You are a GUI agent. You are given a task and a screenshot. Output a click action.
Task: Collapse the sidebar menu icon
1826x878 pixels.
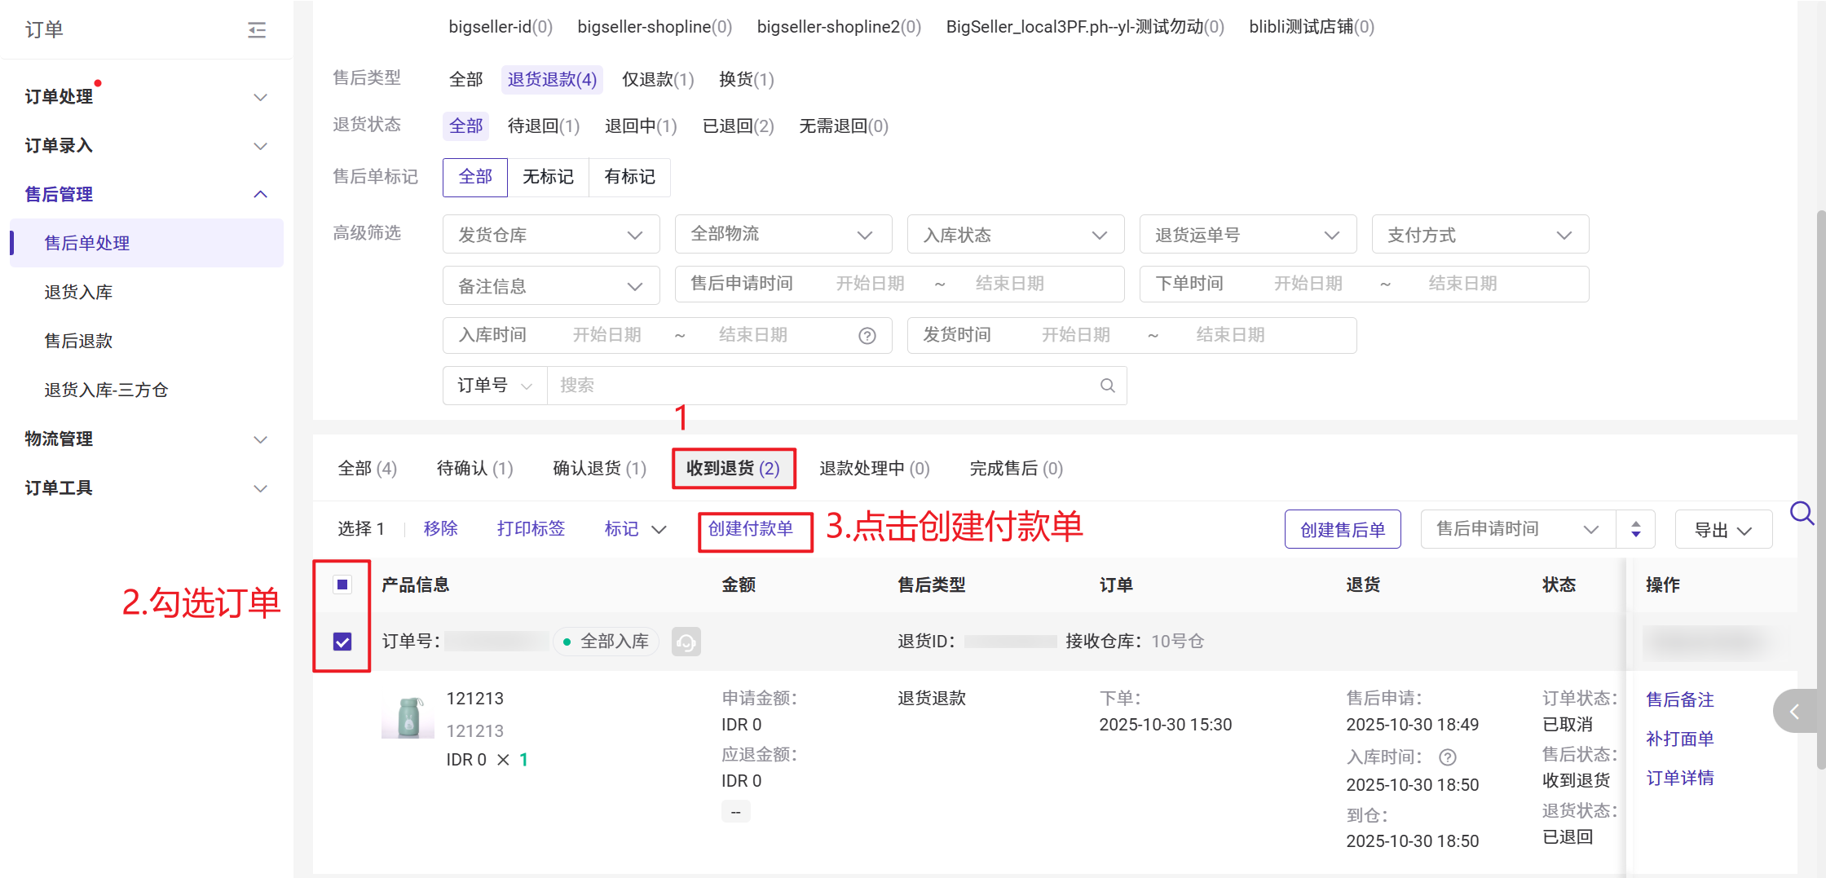pos(257,30)
